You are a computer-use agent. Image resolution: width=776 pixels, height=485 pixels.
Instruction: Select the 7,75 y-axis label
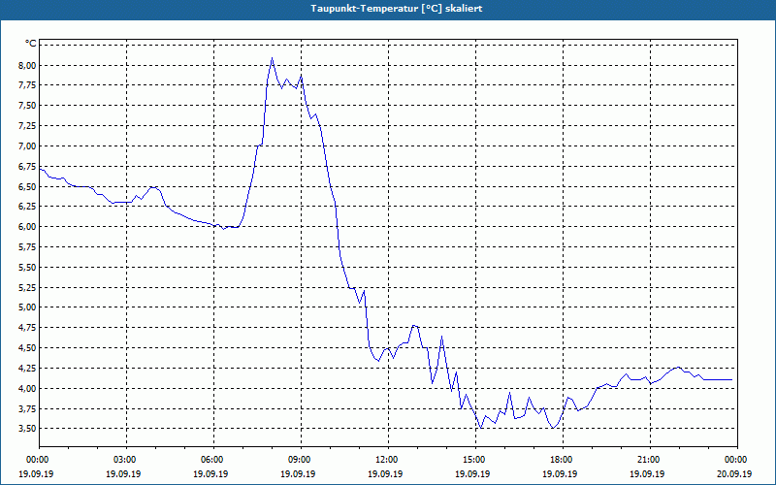28,85
